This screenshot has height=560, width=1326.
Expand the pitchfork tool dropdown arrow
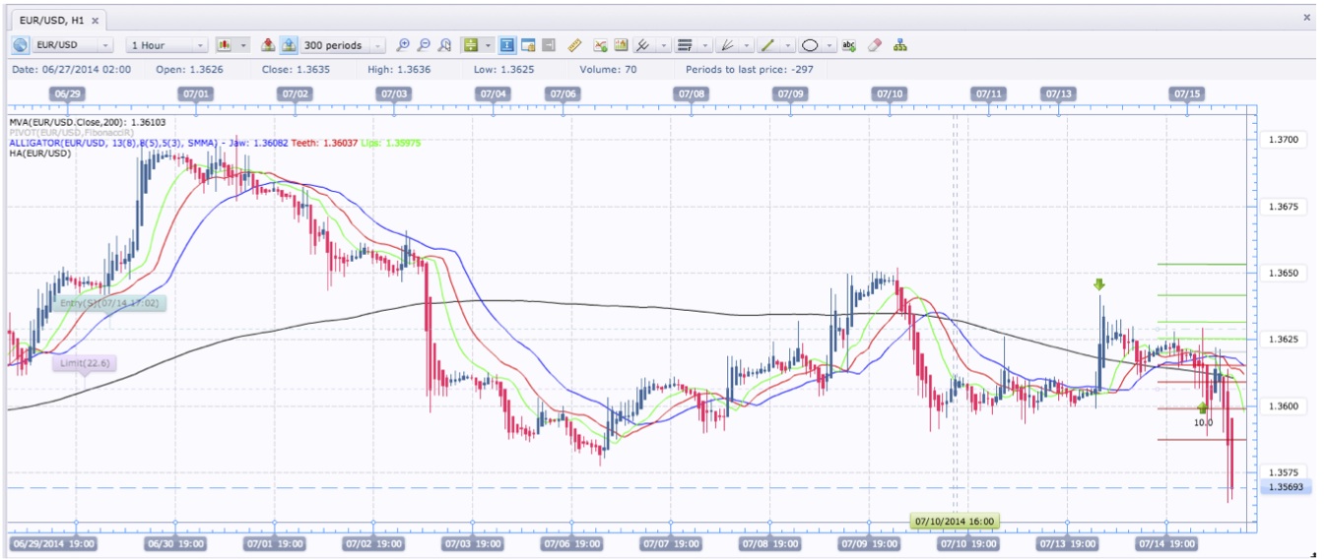click(664, 45)
